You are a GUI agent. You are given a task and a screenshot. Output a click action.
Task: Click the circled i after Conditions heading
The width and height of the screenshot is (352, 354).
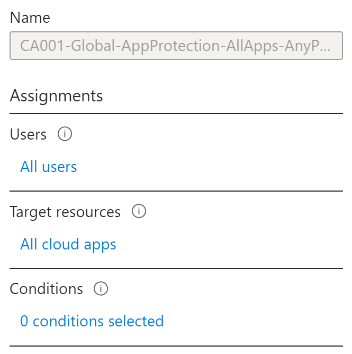101,288
